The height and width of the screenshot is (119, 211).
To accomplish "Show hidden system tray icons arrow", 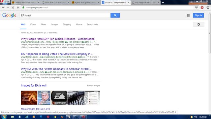I will pos(188,117).
